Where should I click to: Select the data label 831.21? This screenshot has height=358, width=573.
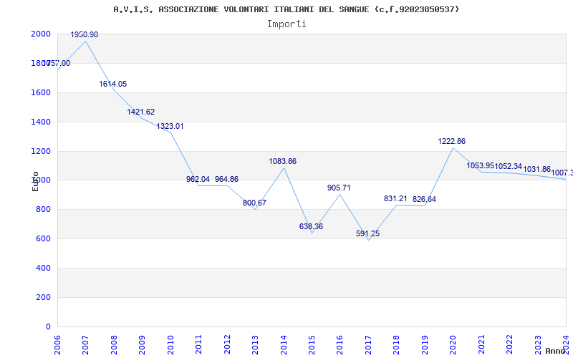395,199
